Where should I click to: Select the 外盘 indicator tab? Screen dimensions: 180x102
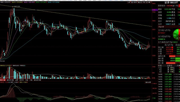pyautogui.click(x=31, y=80)
